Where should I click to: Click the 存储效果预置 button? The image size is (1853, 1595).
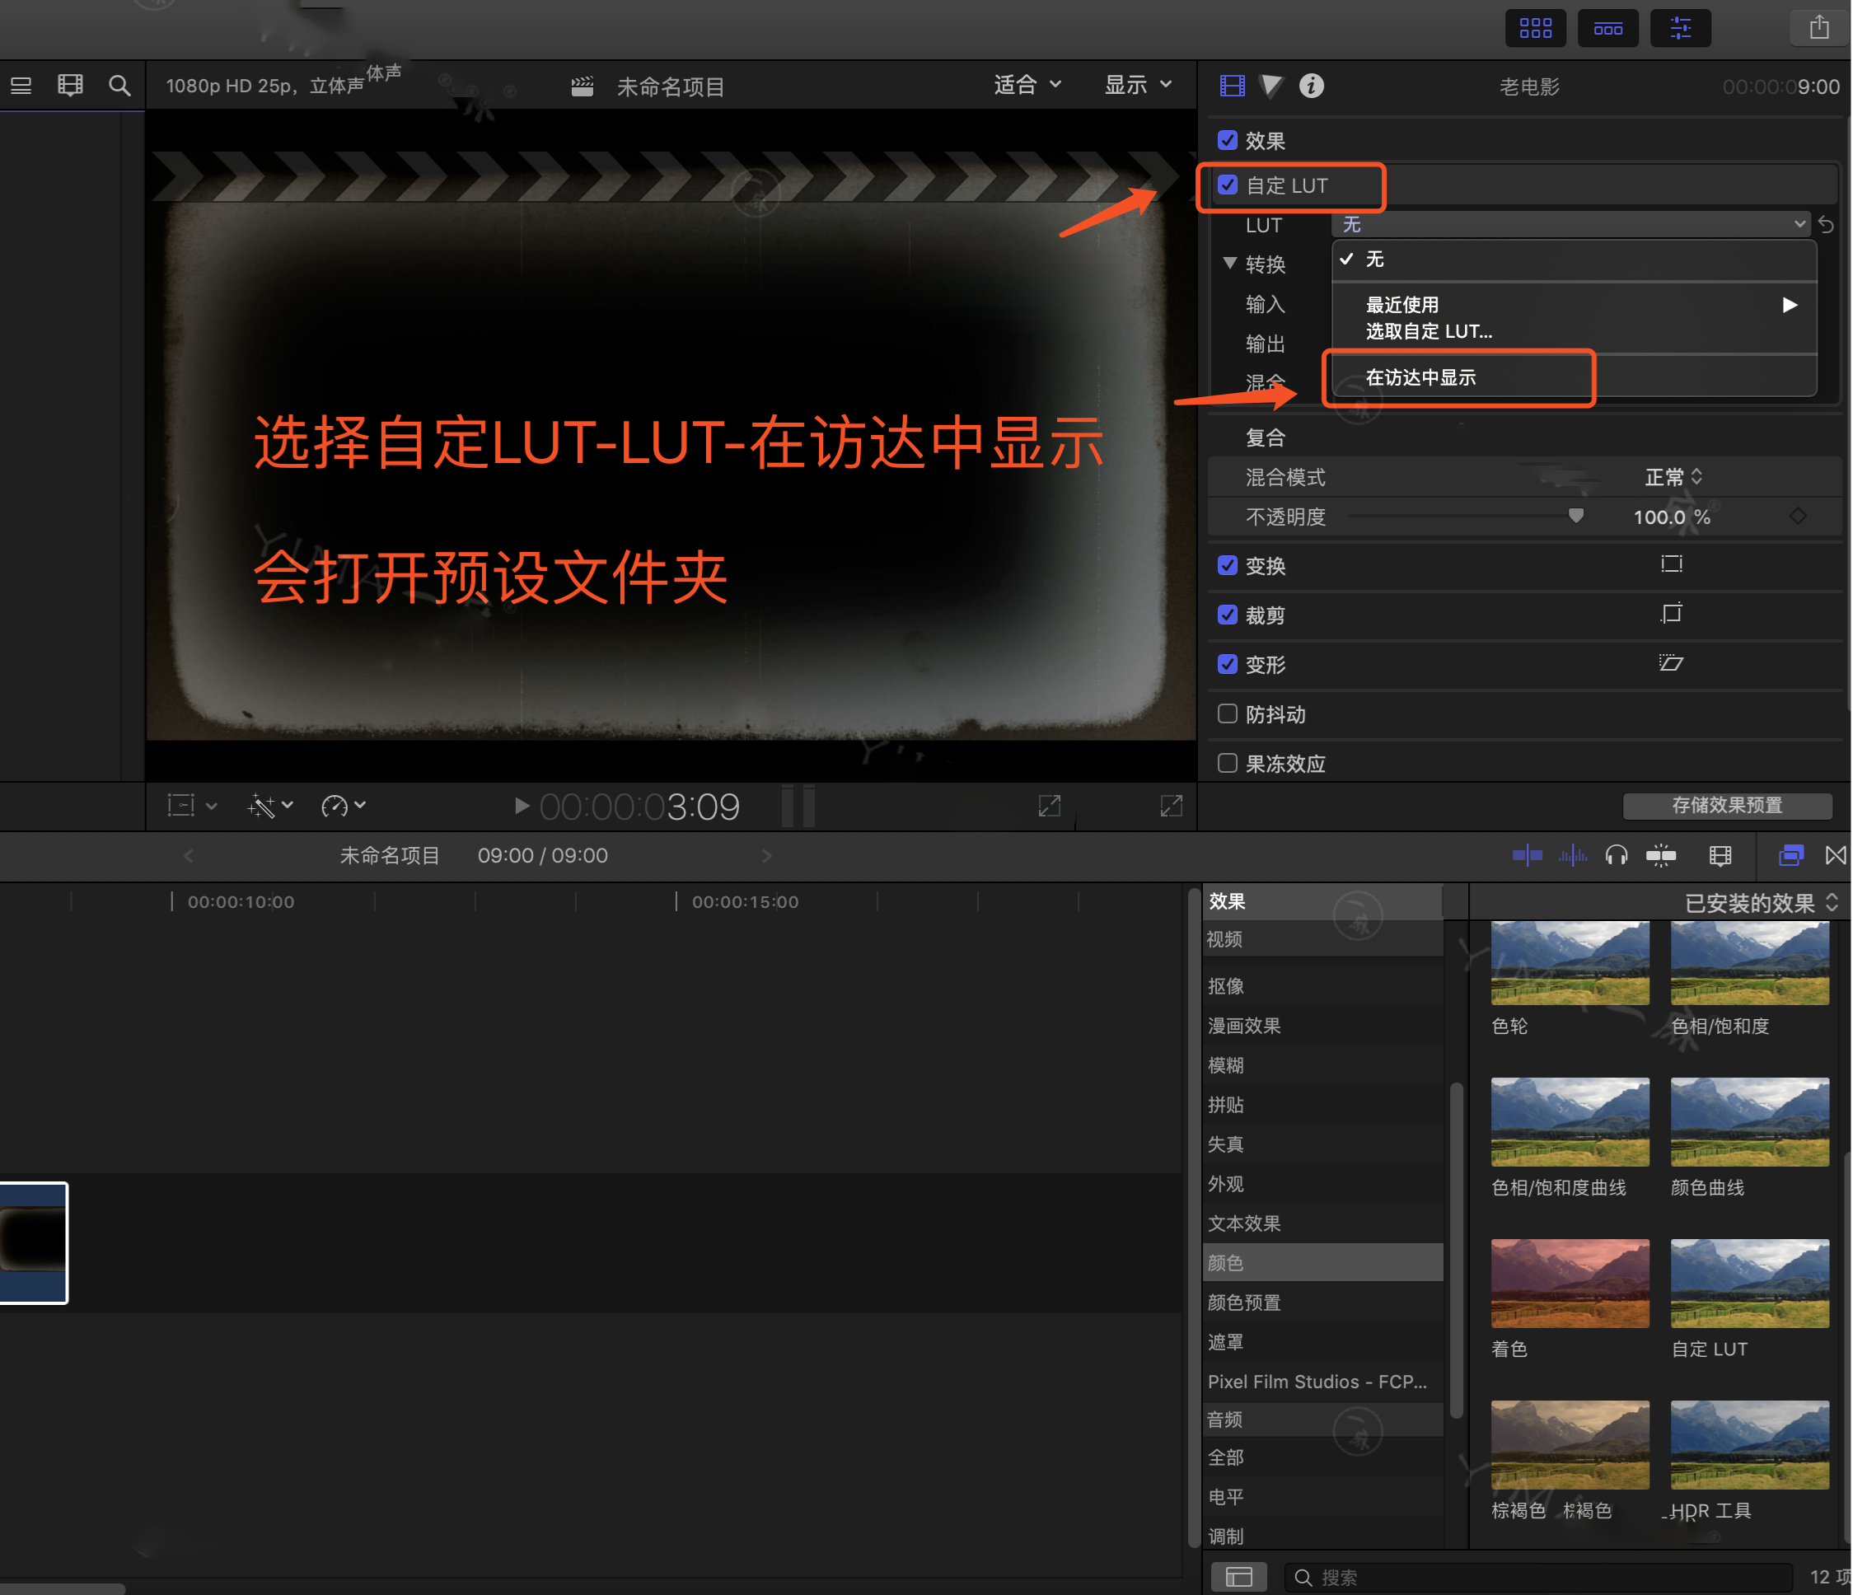point(1727,805)
